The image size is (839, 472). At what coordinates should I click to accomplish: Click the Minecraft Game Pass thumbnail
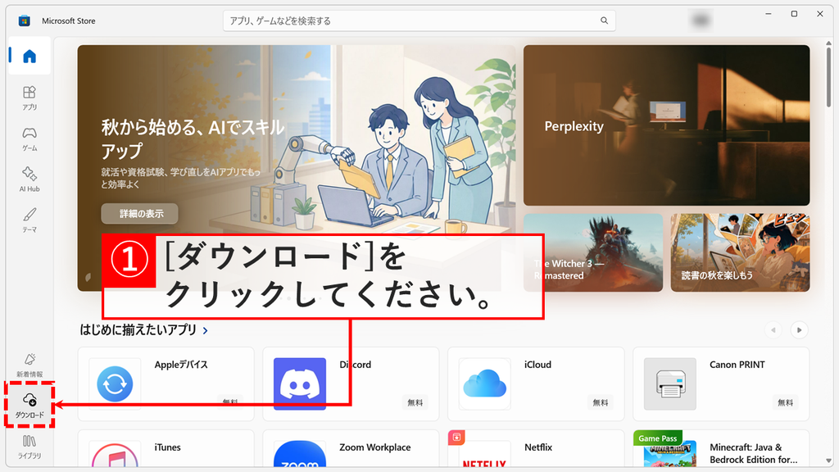click(x=670, y=454)
